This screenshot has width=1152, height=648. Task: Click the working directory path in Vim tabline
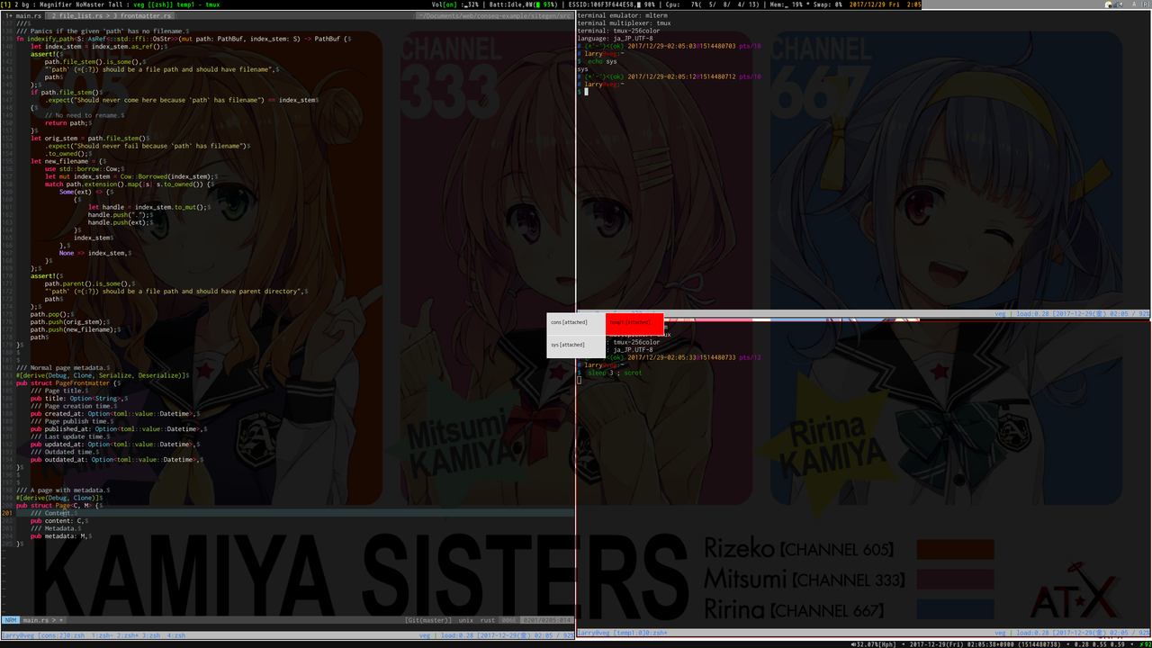tap(495, 15)
